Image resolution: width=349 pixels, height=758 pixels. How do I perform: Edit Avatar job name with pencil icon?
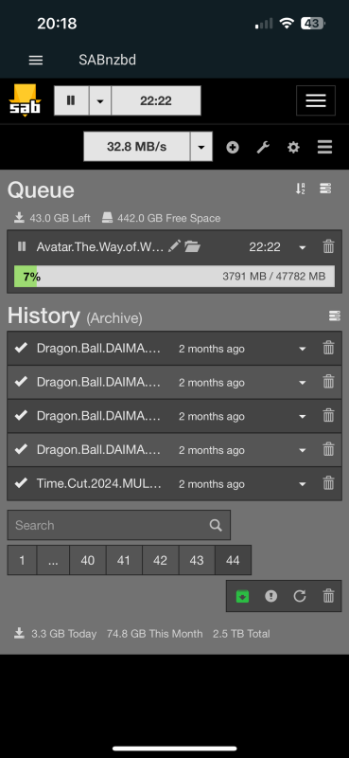pos(174,246)
